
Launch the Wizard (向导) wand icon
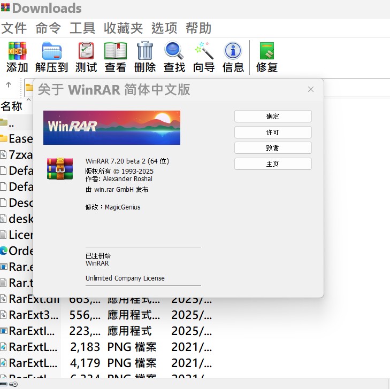tap(204, 51)
